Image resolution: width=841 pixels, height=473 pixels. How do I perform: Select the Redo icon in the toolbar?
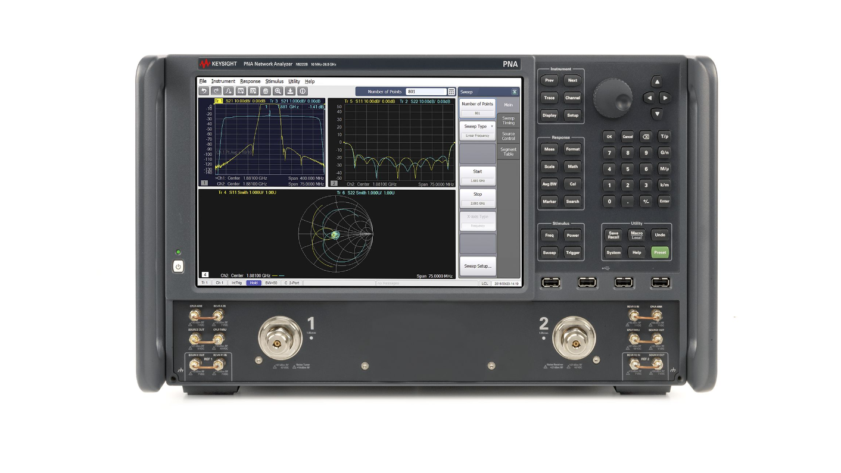[x=217, y=92]
